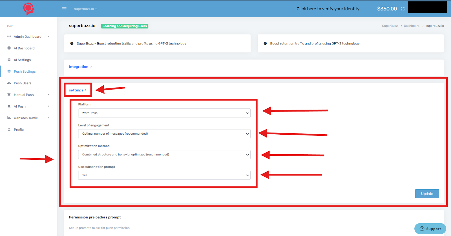Open Admin Dashboard in the sidebar
Image resolution: width=451 pixels, height=236 pixels.
[28, 37]
